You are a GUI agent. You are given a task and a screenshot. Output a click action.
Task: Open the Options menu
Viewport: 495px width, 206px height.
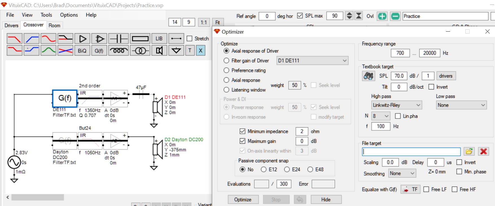pos(69,15)
